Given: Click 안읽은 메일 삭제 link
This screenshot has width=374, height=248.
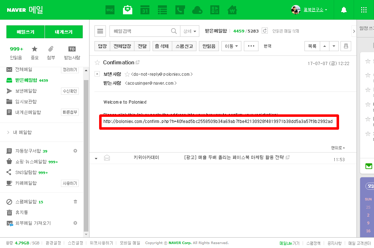Looking at the screenshot, I should tap(286, 31).
